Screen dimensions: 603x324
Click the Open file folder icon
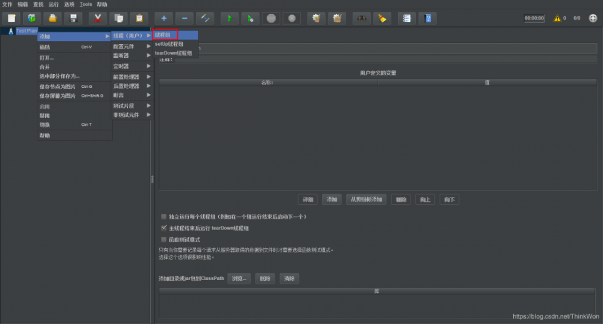pyautogui.click(x=52, y=18)
